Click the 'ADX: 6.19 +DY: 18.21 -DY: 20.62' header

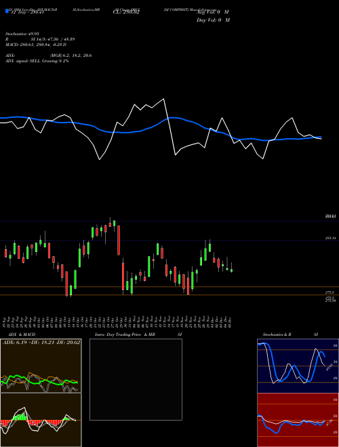tap(41, 342)
